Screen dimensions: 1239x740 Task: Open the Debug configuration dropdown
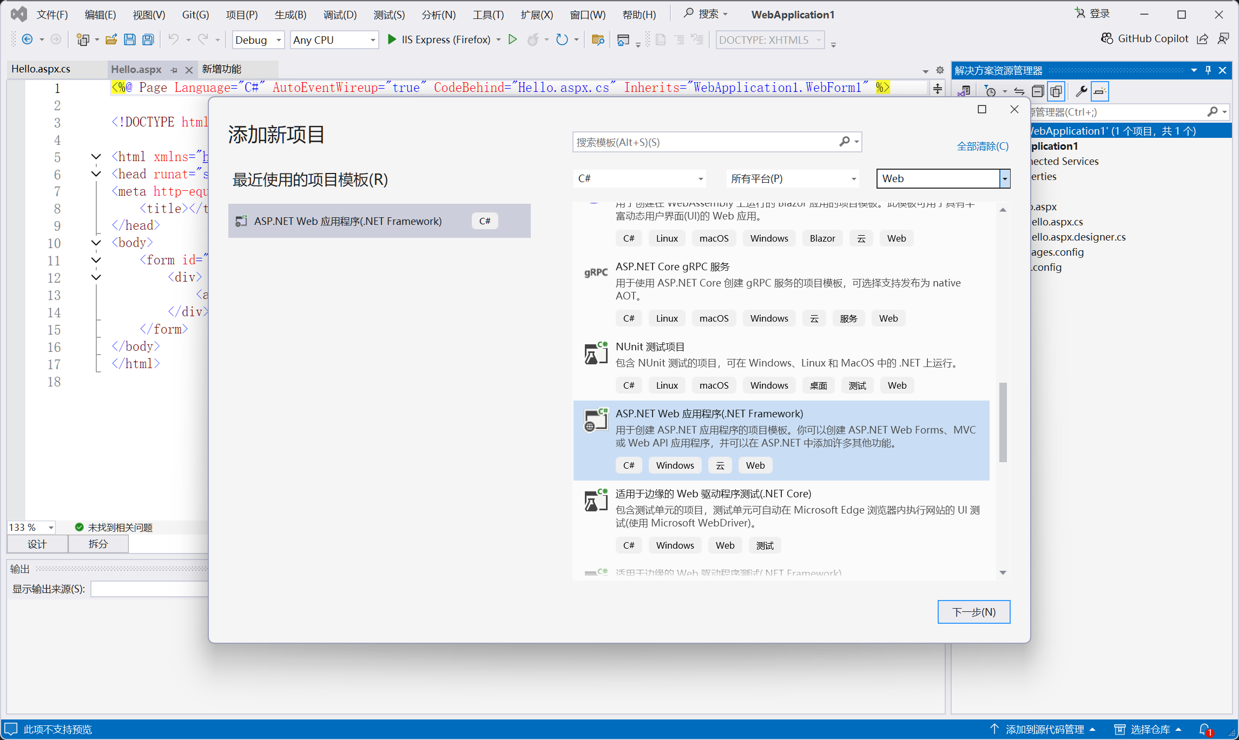[x=278, y=40]
